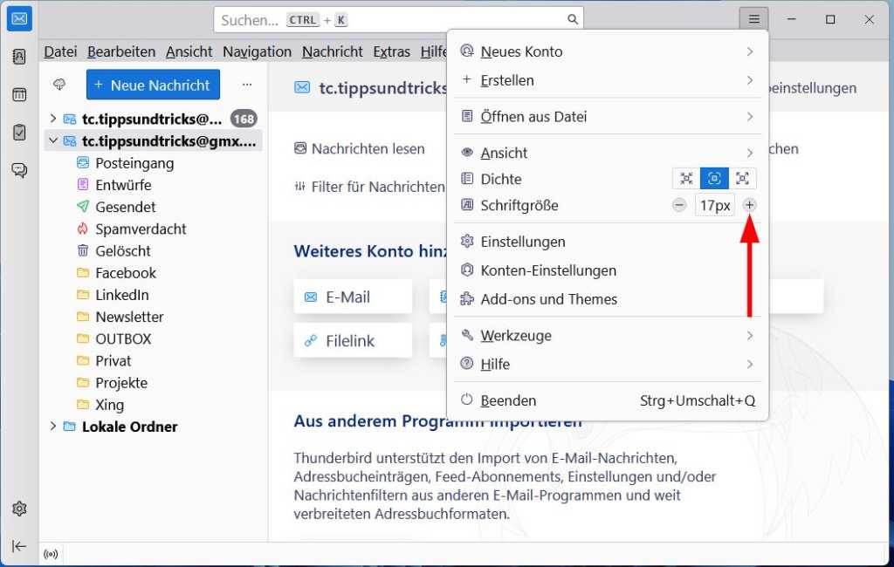Switch density to compact layout
Screen dimensions: 894x567
coord(685,178)
